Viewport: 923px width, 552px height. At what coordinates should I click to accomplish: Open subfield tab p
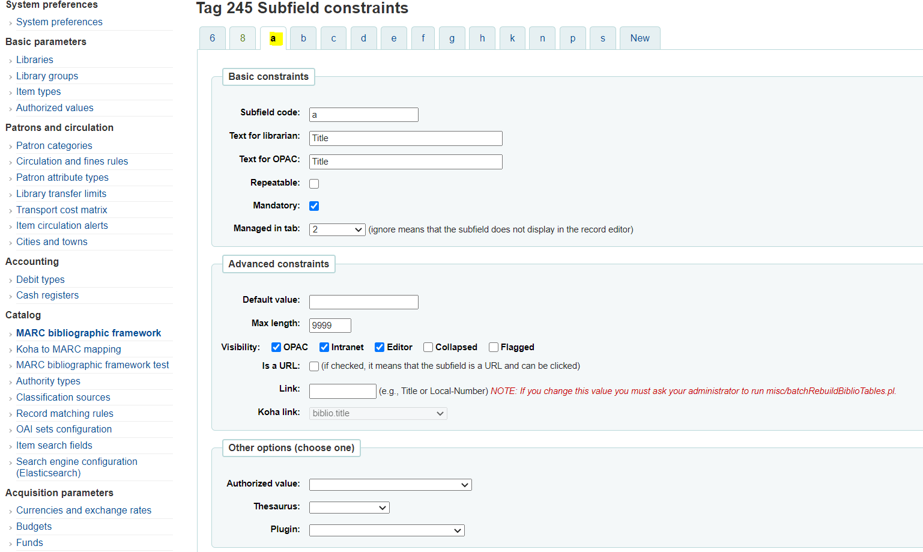pyautogui.click(x=572, y=38)
